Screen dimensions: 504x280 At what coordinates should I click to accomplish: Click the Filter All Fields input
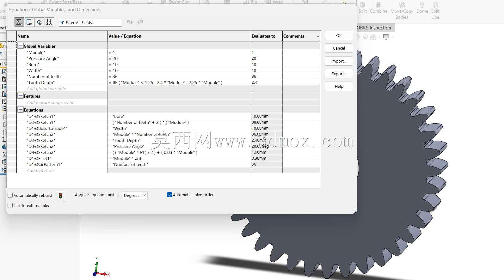pos(90,23)
